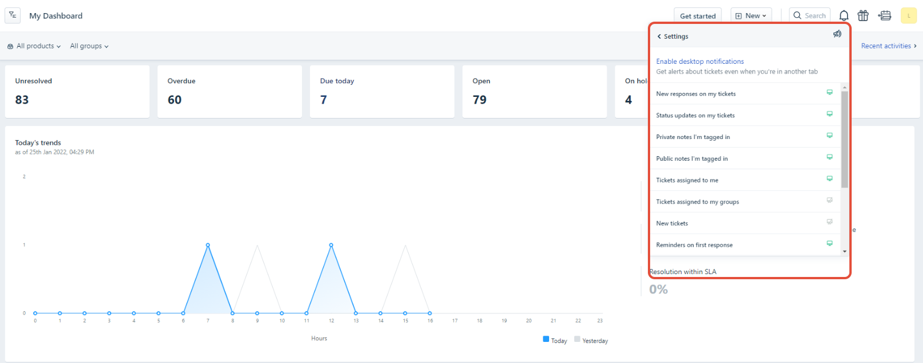Open the ticket conversations icon in header

click(x=885, y=16)
